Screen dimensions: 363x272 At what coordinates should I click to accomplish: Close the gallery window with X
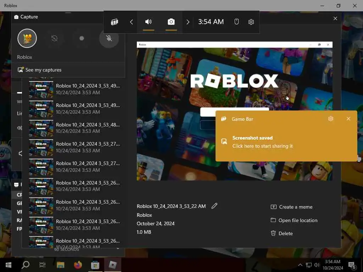(x=335, y=18)
